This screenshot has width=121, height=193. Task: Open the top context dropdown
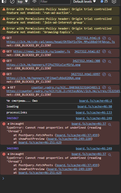(23, 2)
